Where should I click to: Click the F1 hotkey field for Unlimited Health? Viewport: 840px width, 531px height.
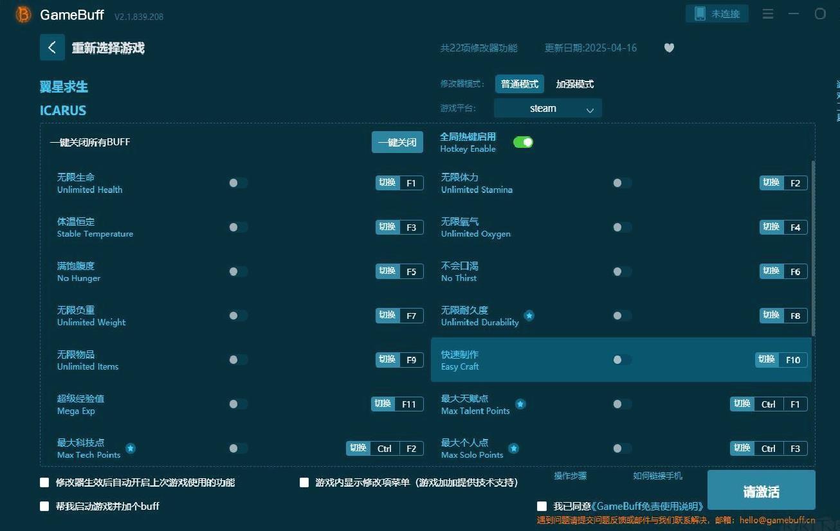click(412, 183)
